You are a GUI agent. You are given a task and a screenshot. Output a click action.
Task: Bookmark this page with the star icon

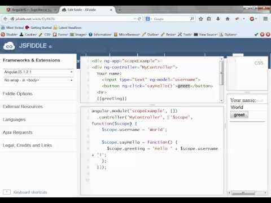click(201, 19)
